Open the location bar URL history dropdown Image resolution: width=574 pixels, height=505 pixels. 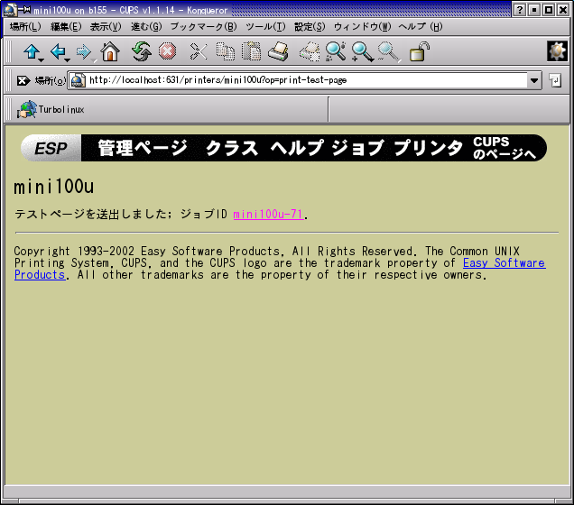click(534, 80)
